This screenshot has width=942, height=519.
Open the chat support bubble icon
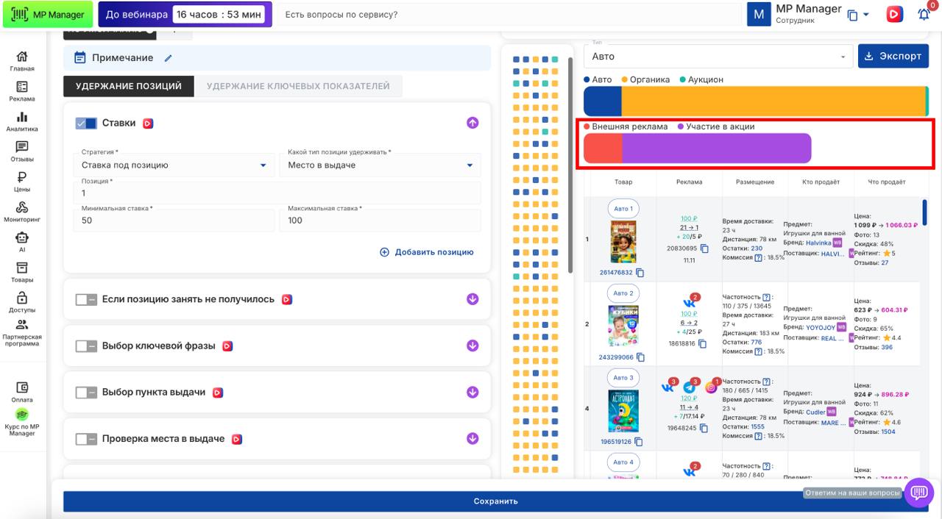[918, 493]
